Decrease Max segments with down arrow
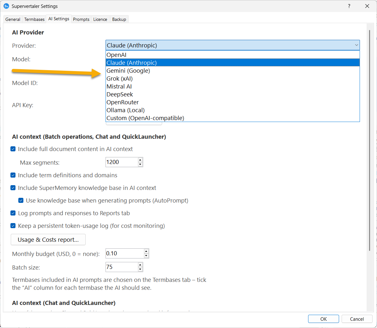Viewport: 377px width, 328px height. [140, 165]
